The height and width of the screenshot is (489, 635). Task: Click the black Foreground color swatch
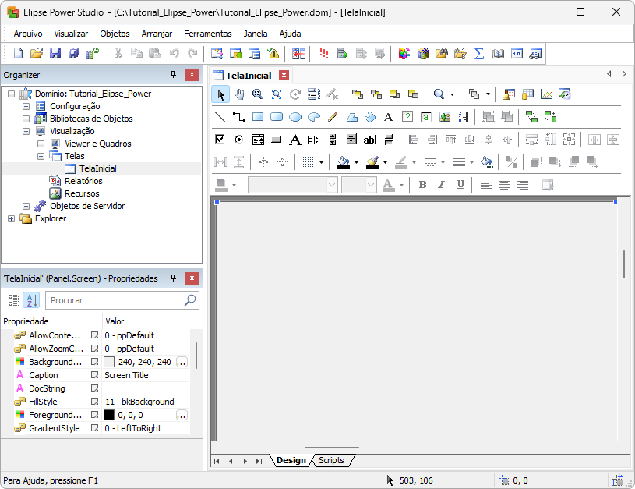[x=109, y=415]
